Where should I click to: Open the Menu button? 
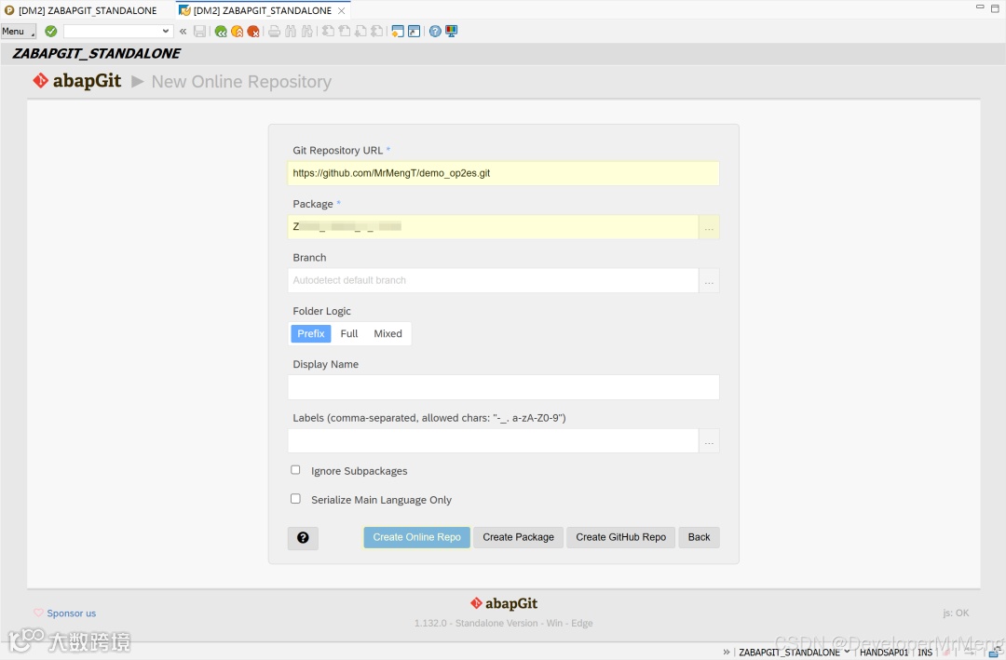[x=18, y=31]
